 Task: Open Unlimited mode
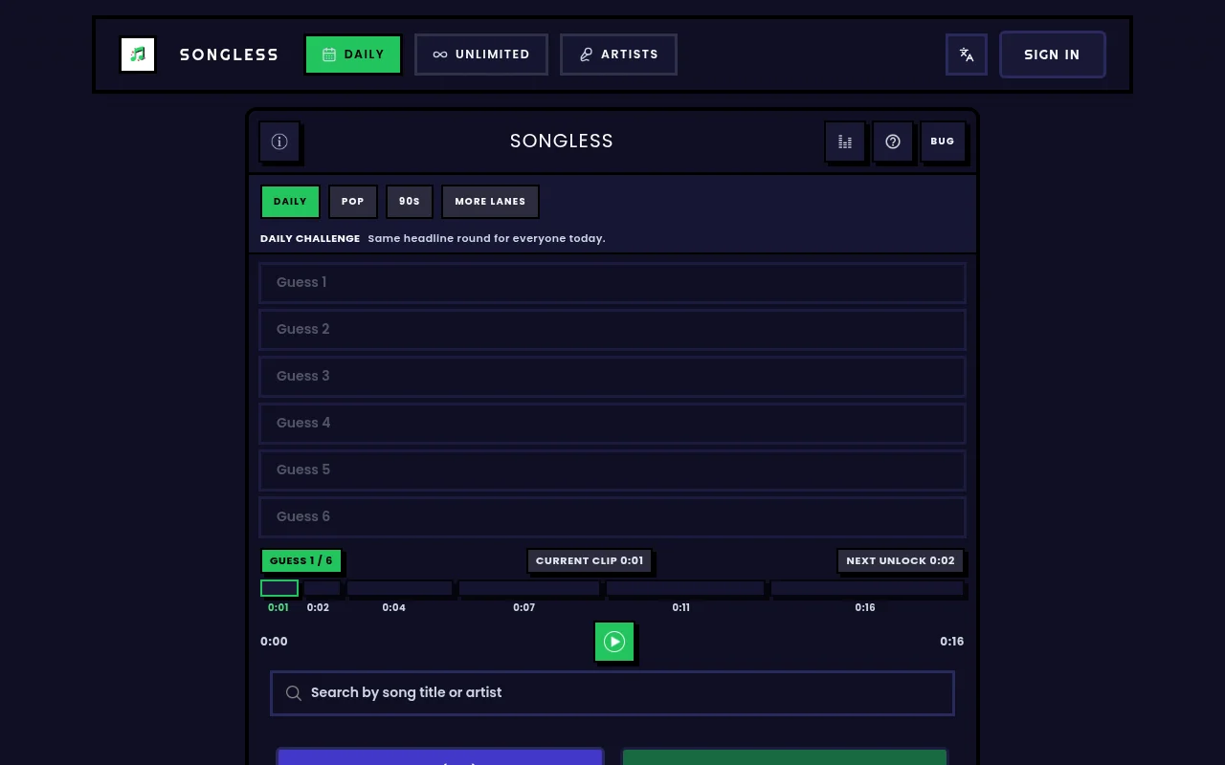481,55
